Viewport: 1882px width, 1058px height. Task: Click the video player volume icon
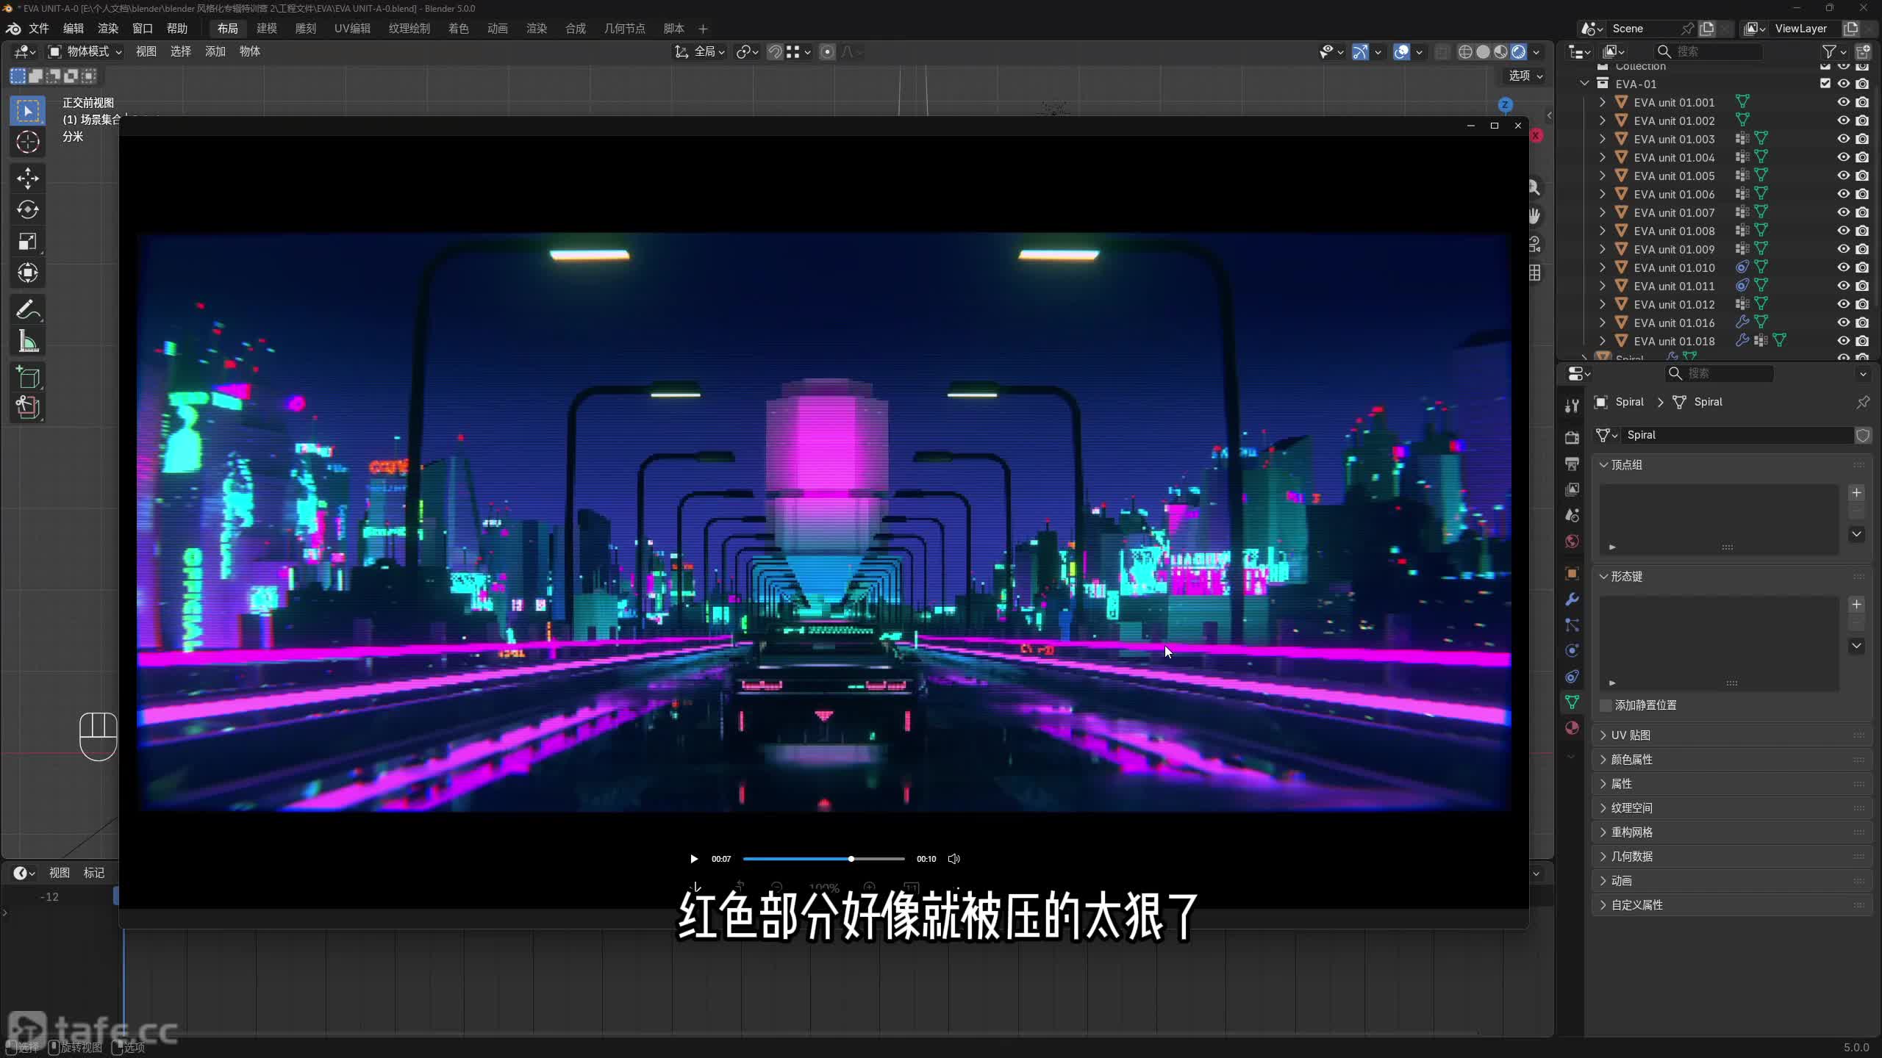click(x=953, y=859)
